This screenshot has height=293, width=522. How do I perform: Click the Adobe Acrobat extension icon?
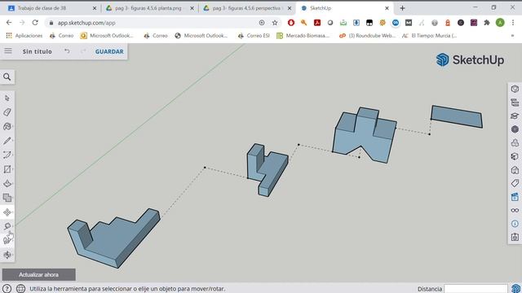[x=317, y=23]
